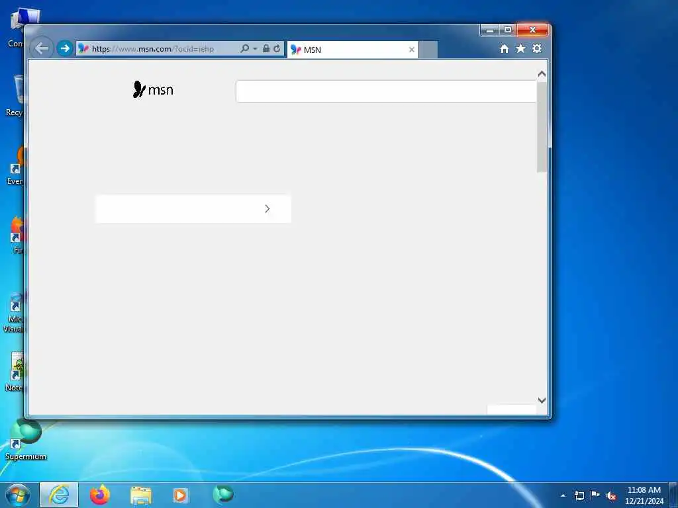
Task: Close the MSN tab
Action: pos(412,50)
